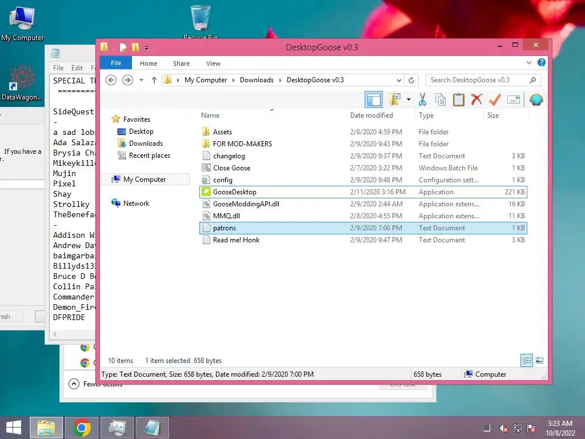
Task: Click My Computer in the address breadcrumb
Action: click(206, 80)
